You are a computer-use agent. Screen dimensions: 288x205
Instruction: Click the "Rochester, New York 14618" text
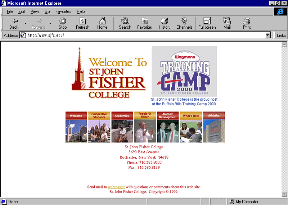144,157
